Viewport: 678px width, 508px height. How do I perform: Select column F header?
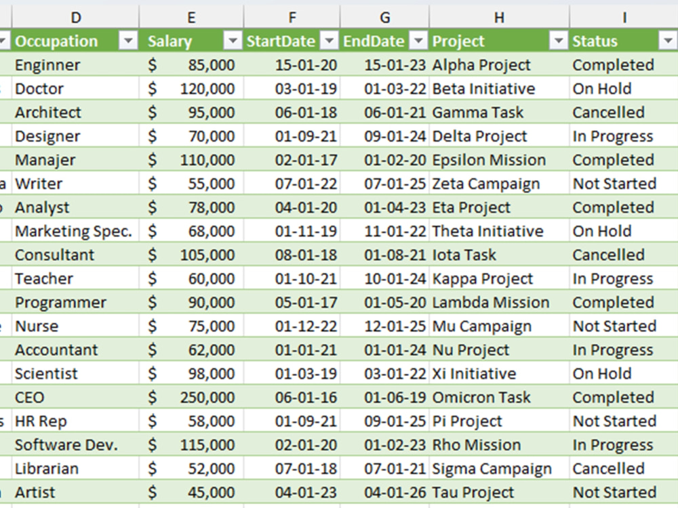[x=292, y=18]
